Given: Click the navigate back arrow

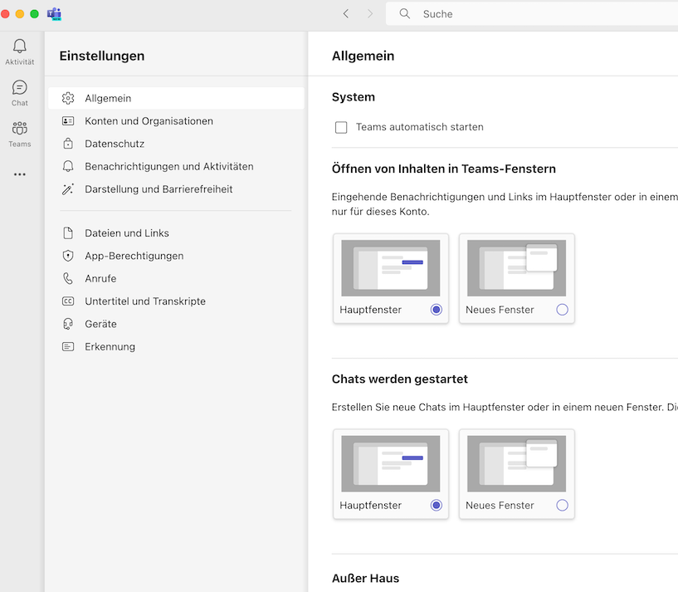Looking at the screenshot, I should point(346,14).
